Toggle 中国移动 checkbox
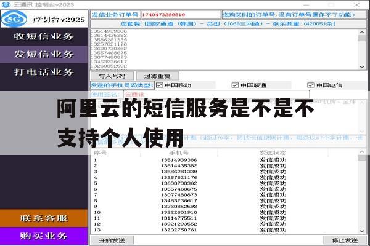Screen dimensions: 370x246 pyautogui.click(x=160, y=85)
